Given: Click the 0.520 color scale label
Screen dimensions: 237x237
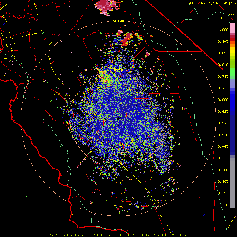Looking at the screenshot, I should (223, 135).
